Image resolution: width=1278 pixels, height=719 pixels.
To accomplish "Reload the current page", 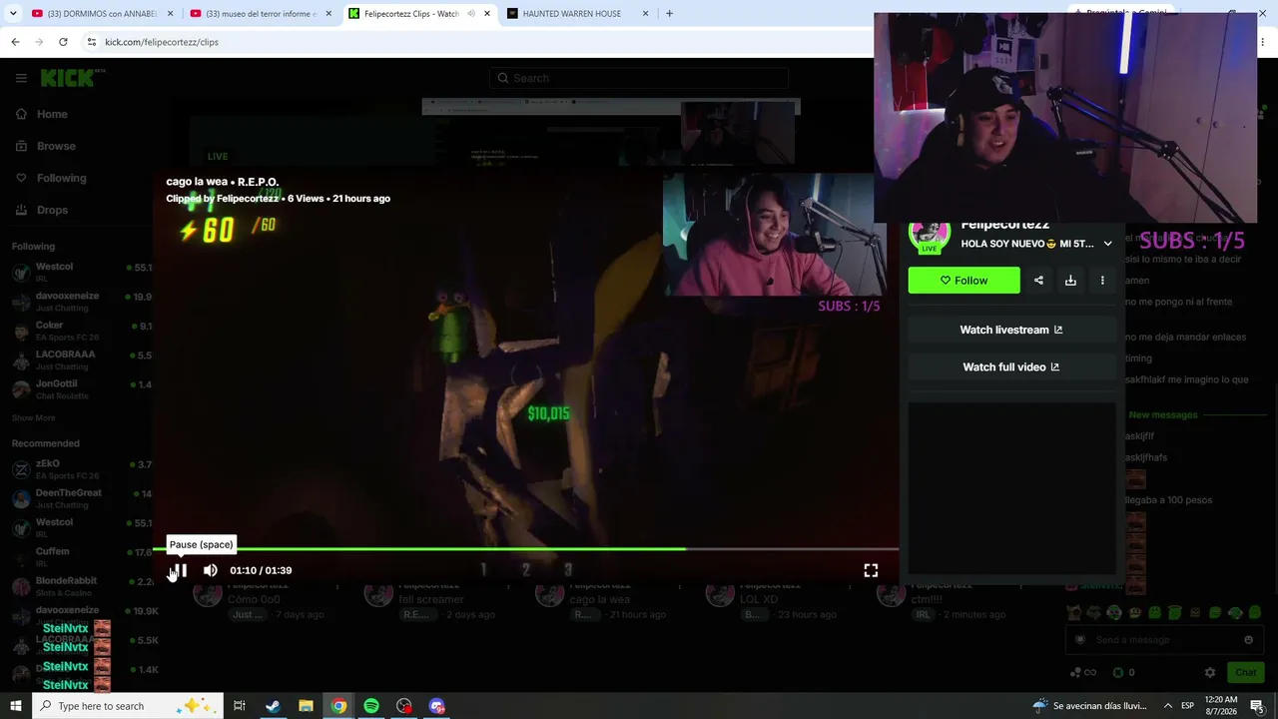I will (63, 42).
